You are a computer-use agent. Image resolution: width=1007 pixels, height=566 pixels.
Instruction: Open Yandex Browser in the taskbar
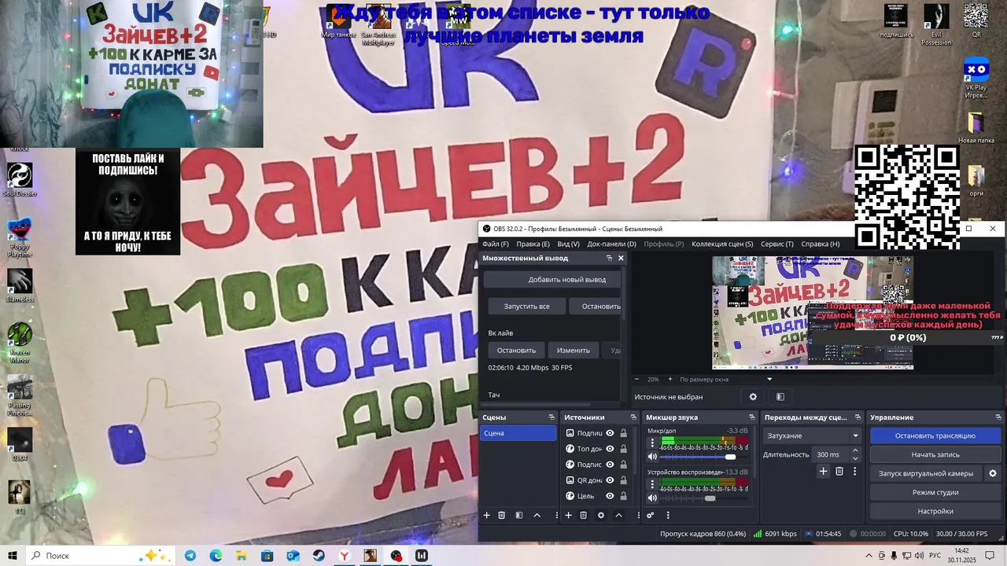[345, 556]
